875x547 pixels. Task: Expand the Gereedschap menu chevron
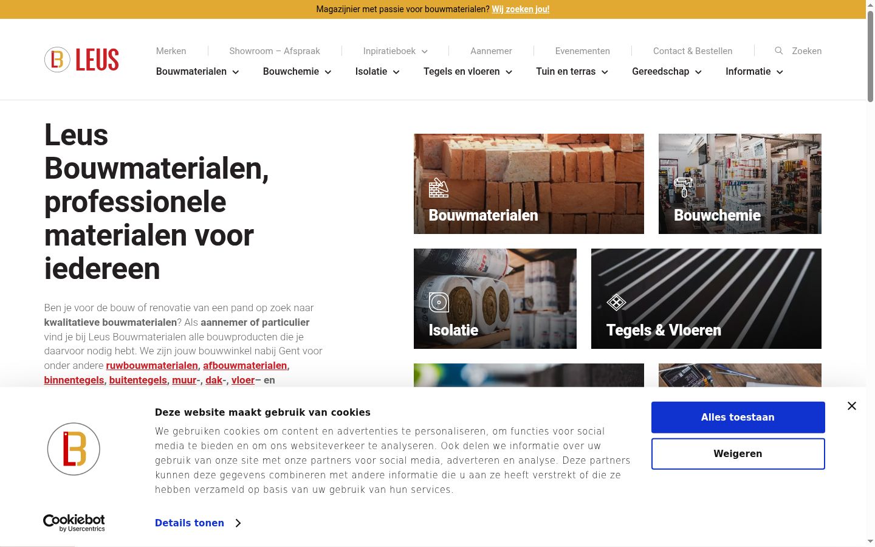point(698,72)
